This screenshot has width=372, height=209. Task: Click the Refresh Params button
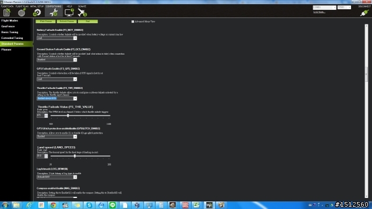(x=67, y=21)
